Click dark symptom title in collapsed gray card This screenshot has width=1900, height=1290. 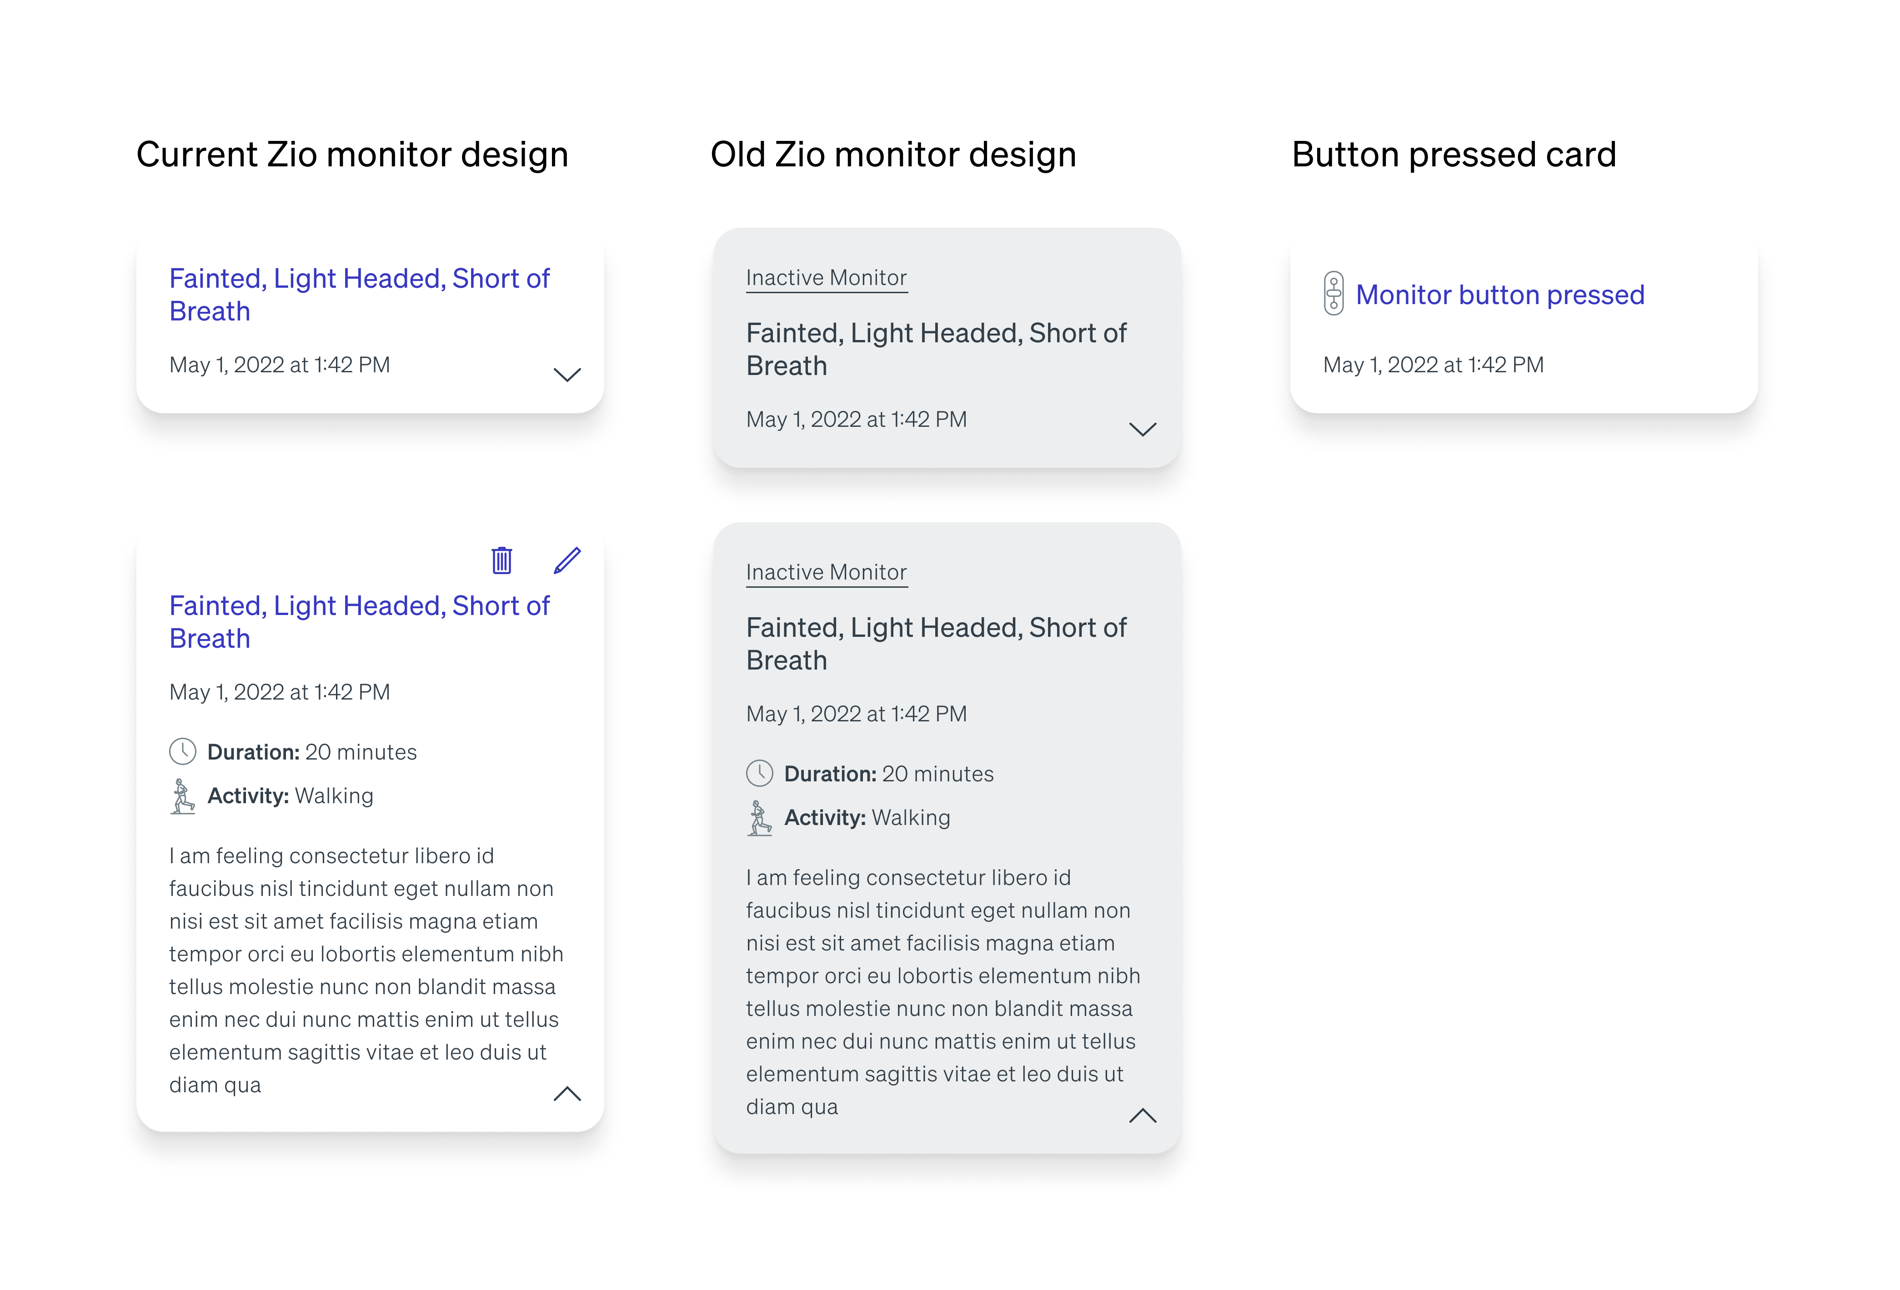tap(936, 349)
